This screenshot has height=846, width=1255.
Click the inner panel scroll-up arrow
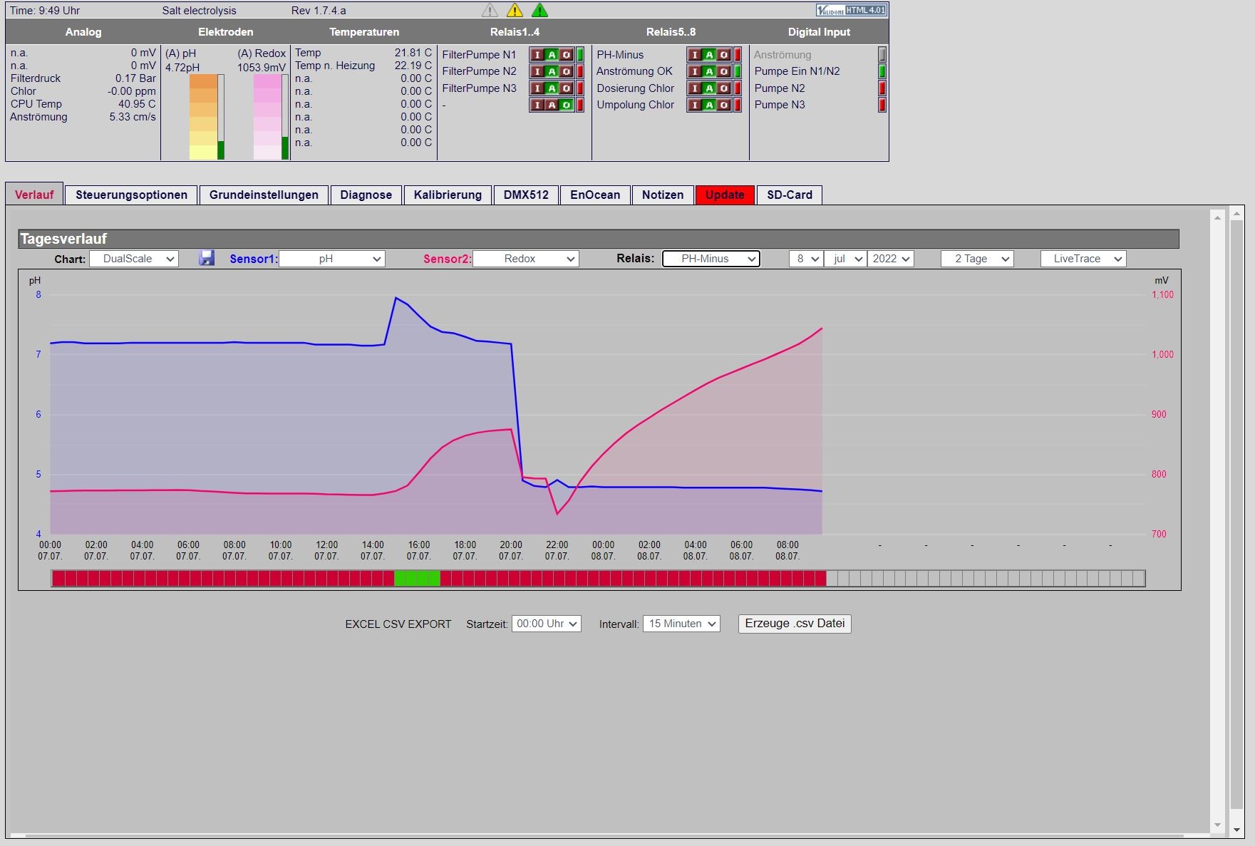pyautogui.click(x=1217, y=217)
